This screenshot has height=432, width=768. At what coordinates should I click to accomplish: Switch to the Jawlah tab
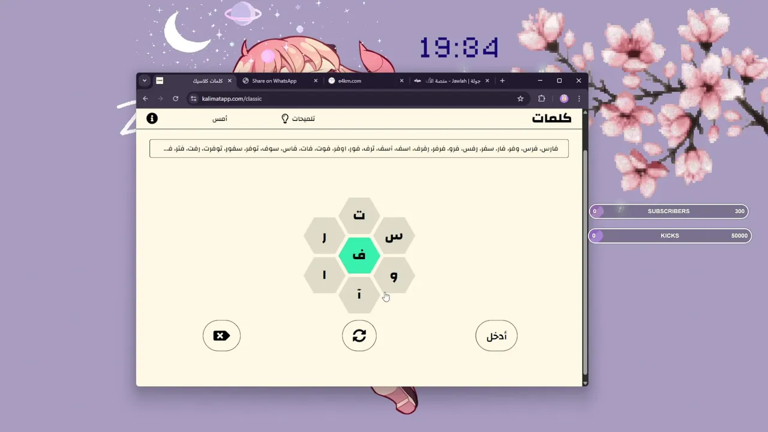(x=451, y=81)
